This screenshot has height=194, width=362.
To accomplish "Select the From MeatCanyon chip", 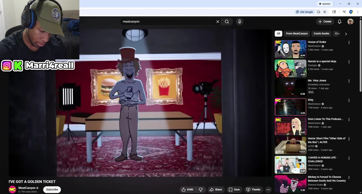I will tap(297, 33).
